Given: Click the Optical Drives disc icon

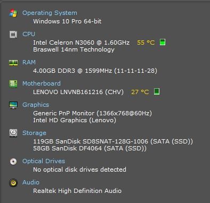Looking at the screenshot, I should click(x=13, y=162).
